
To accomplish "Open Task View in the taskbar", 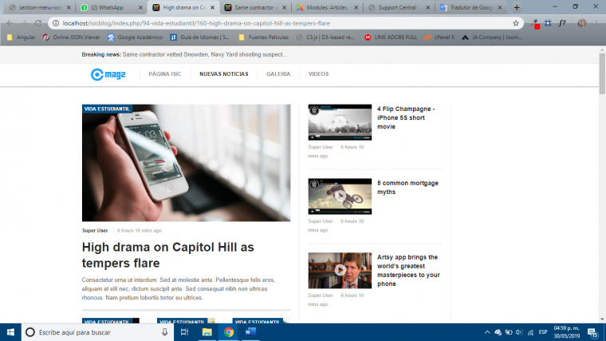I will (185, 332).
